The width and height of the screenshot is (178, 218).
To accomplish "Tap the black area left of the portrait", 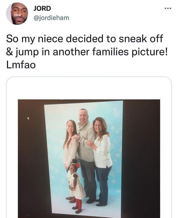I will point(31,161).
